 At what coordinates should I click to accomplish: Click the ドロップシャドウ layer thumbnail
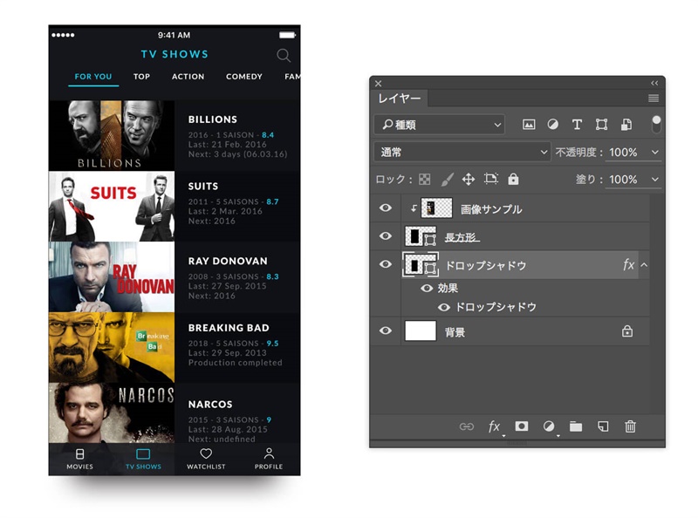[421, 265]
